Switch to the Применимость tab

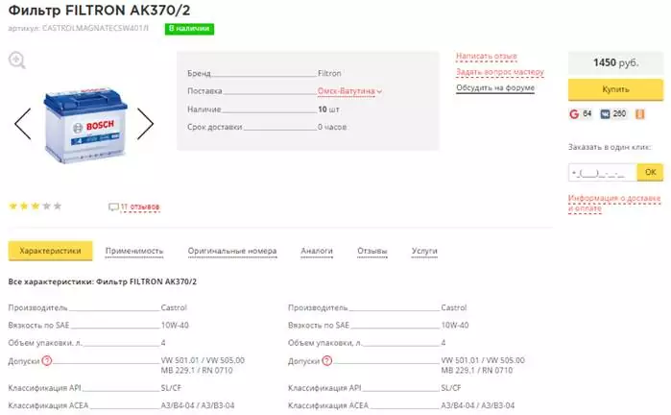point(134,251)
